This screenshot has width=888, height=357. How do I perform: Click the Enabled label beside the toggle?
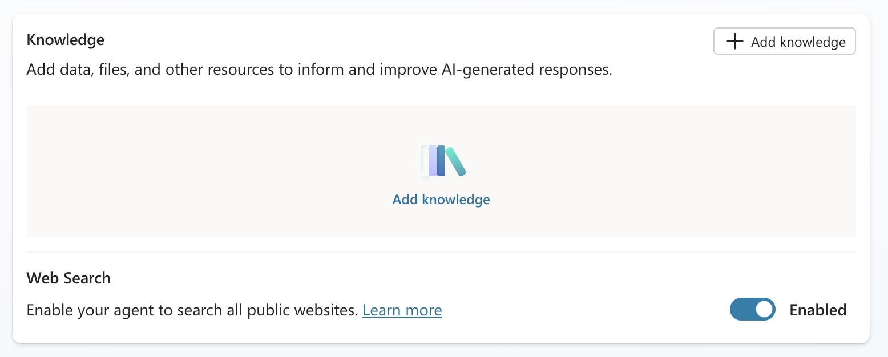[818, 310]
